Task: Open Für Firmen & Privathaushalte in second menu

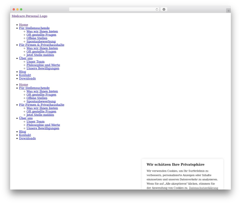Action: (x=41, y=105)
